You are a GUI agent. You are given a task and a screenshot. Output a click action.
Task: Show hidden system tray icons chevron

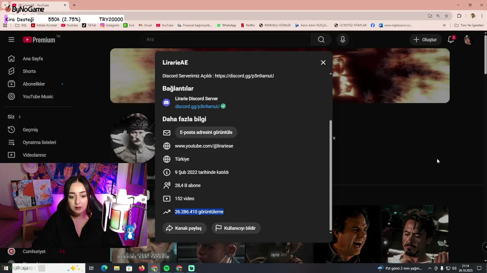click(430, 268)
